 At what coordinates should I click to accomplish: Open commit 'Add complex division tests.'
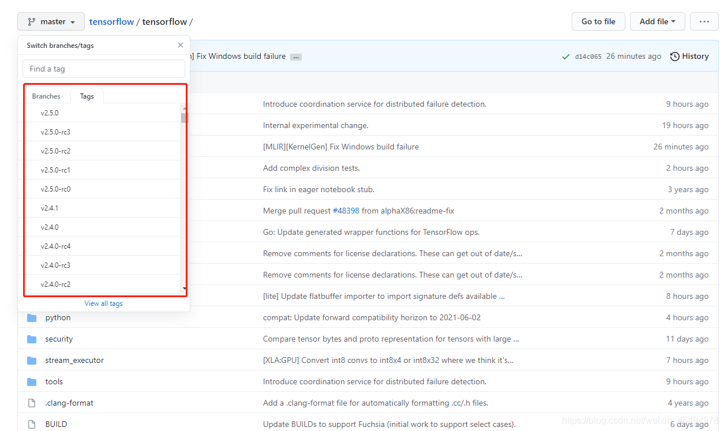pyautogui.click(x=312, y=168)
